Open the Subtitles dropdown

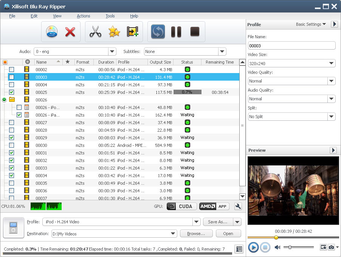(222, 51)
